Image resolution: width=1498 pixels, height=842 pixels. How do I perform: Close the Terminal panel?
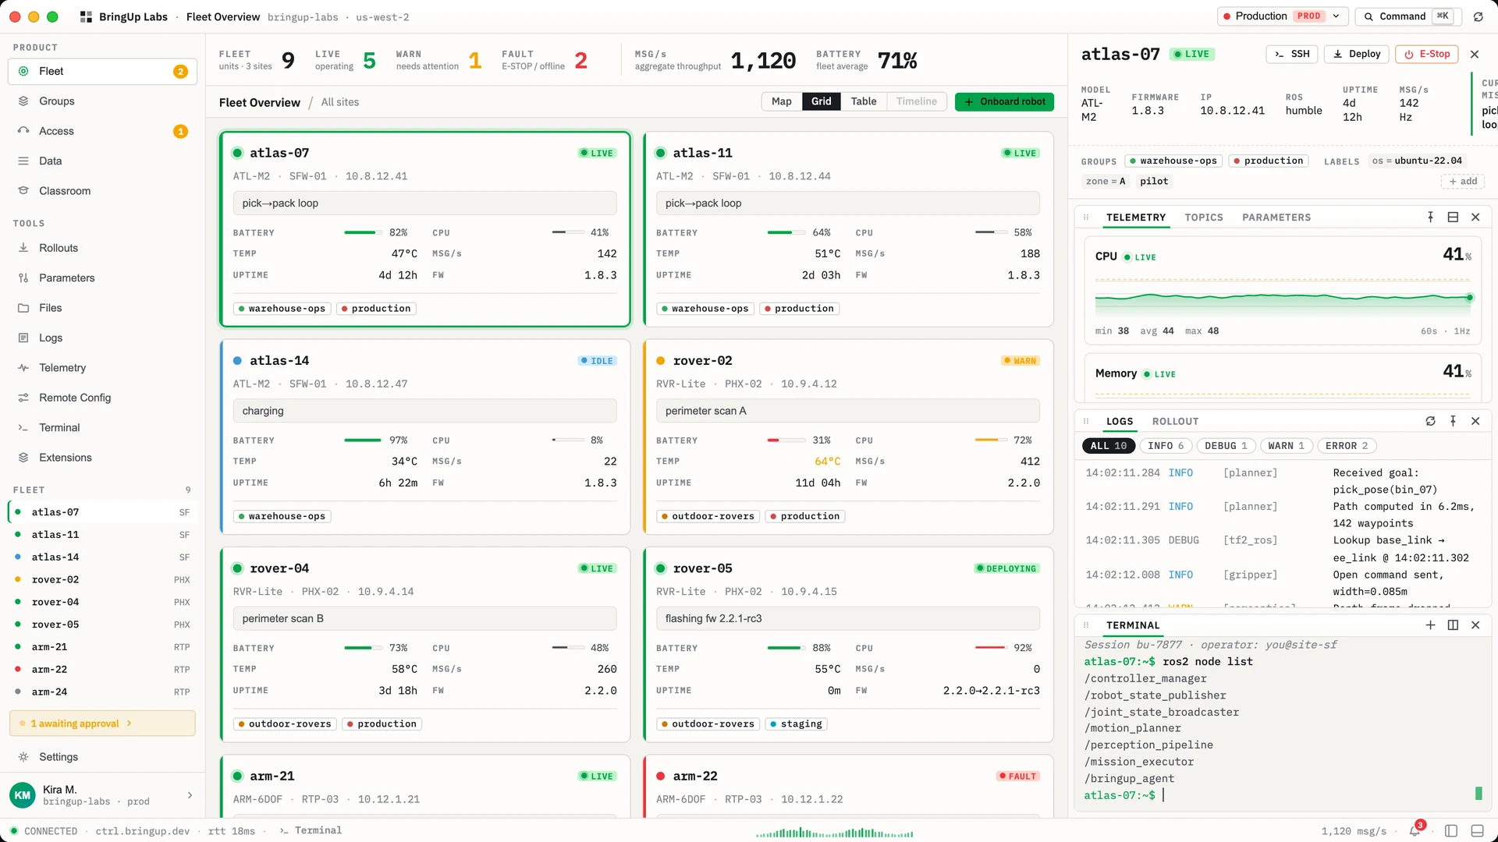(x=1475, y=625)
